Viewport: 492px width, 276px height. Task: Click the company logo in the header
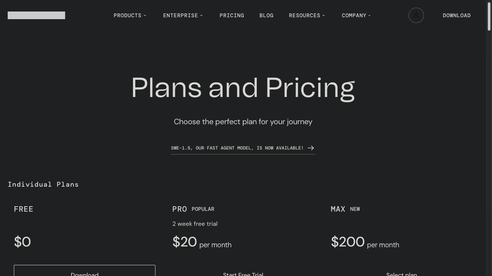pos(36,15)
